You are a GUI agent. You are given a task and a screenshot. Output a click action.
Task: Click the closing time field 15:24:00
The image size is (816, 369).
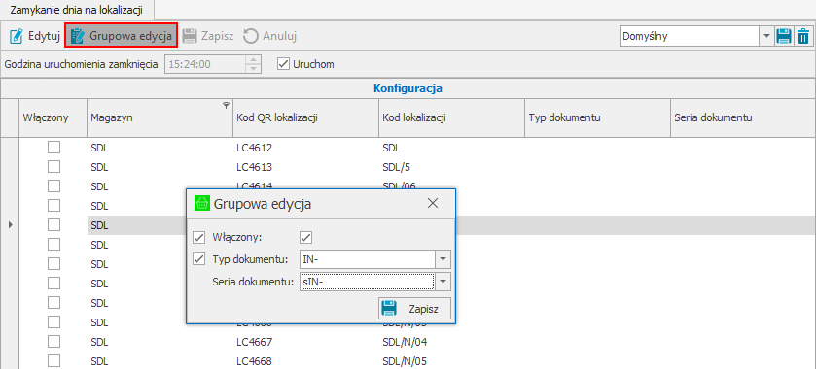coord(205,64)
